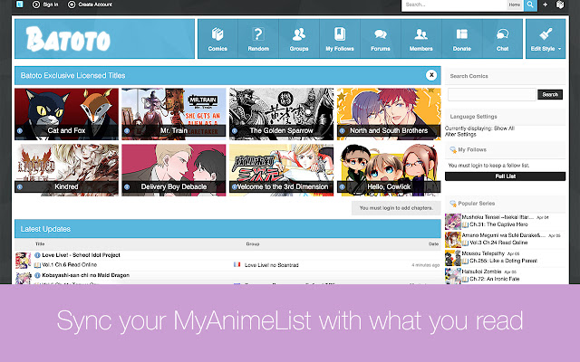The width and height of the screenshot is (580, 362).
Task: Open the Kindred thumbnail
Action: coord(66,170)
